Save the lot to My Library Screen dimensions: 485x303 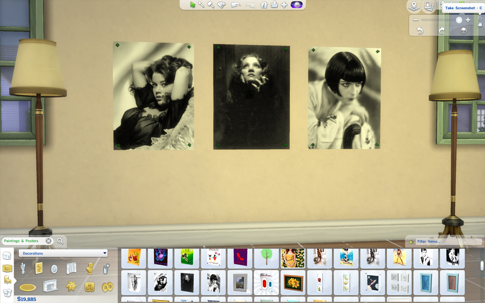click(274, 5)
